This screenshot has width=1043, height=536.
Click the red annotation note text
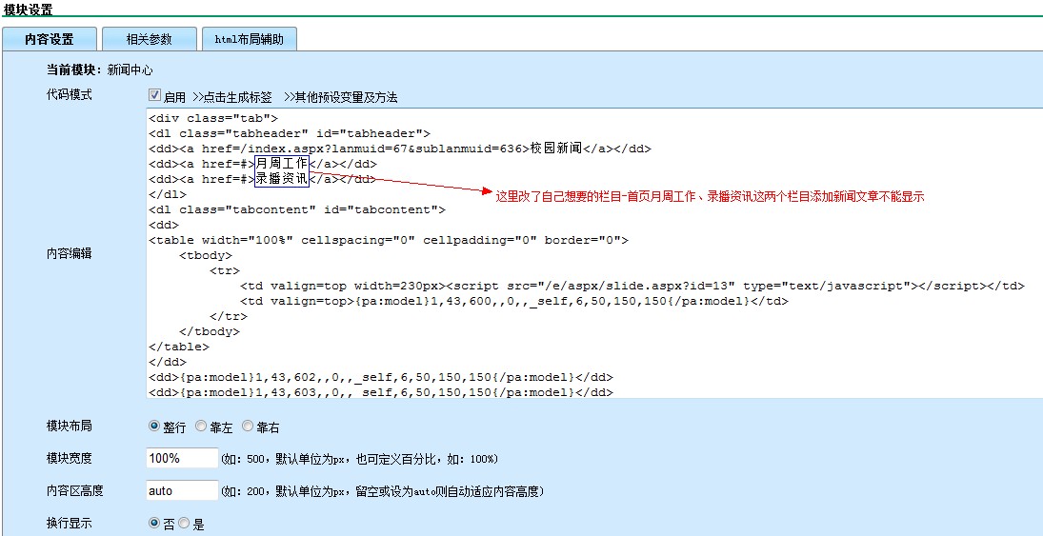tap(710, 197)
